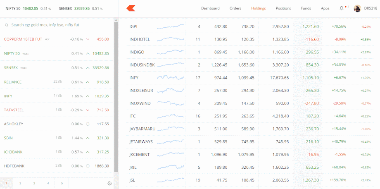Click the user avatar picture
Viewport: 380px width, 189px height.
coord(357,9)
